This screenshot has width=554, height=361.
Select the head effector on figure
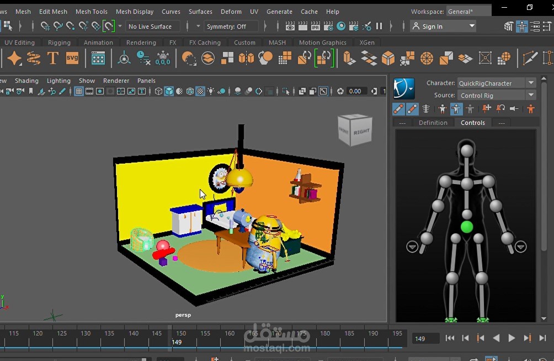(467, 150)
